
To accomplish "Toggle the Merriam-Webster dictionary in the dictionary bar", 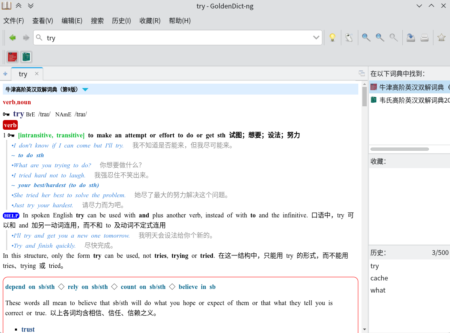I will pos(26,57).
